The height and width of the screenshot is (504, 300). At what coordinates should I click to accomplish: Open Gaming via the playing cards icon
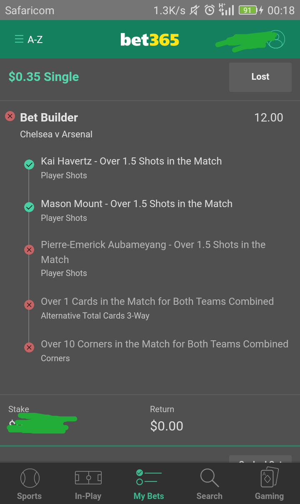point(269,477)
